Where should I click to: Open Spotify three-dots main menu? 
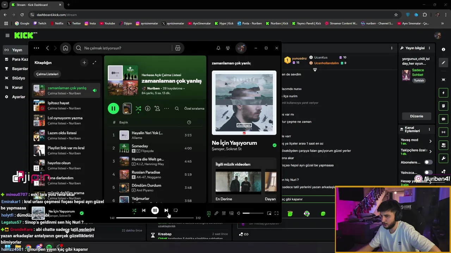pos(36,48)
